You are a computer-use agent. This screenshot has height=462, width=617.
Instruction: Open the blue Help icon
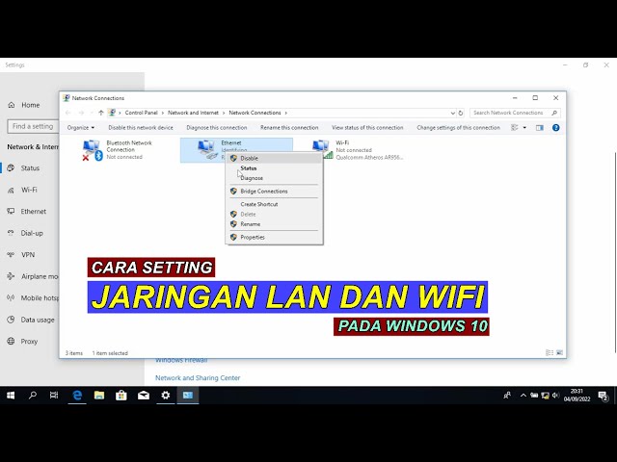(555, 128)
